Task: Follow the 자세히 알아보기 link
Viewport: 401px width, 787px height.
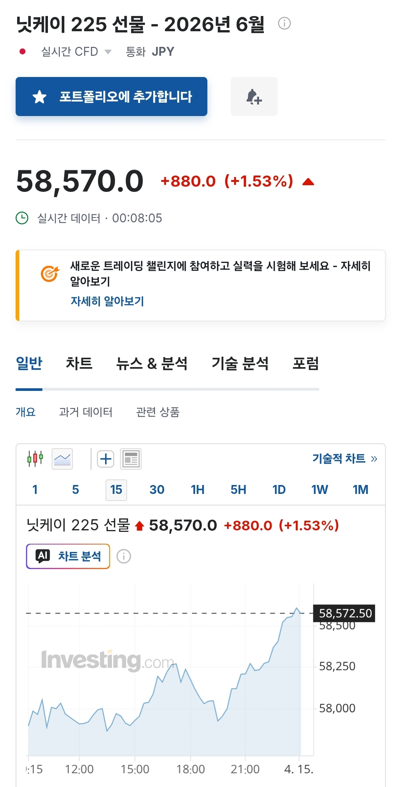Action: [x=107, y=301]
